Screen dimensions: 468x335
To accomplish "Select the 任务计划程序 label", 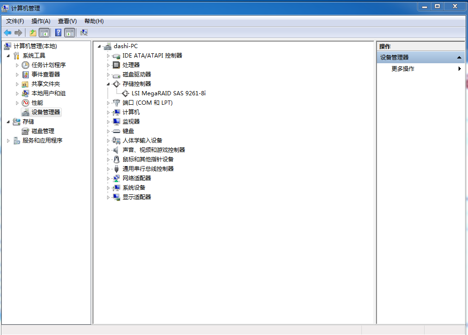I will pos(49,65).
